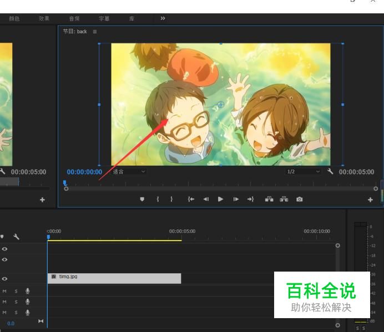Click the 0.0 master track value
The width and height of the screenshot is (384, 332).
[x=11, y=324]
